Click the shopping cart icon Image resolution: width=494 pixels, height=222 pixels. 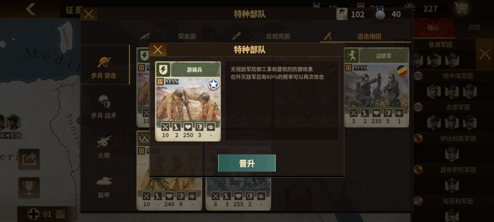461,9
